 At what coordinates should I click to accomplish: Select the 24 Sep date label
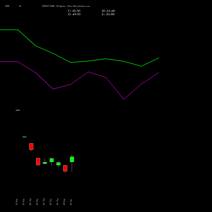(44, 202)
